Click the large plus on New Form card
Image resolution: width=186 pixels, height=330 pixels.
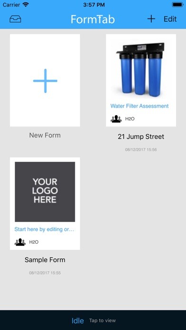point(45,81)
